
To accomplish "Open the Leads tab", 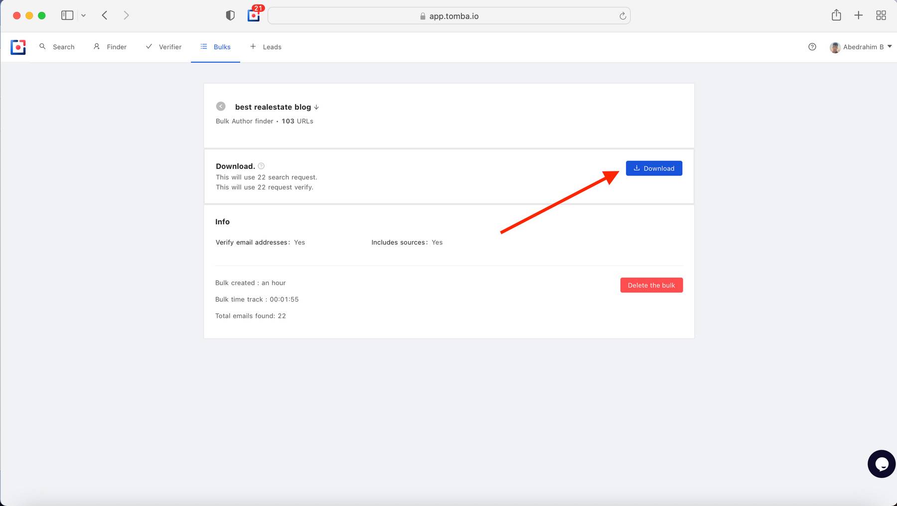I will pos(266,47).
